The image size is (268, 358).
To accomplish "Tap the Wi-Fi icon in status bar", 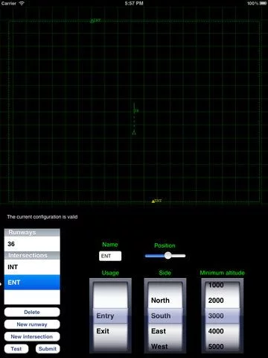I will click(x=22, y=3).
